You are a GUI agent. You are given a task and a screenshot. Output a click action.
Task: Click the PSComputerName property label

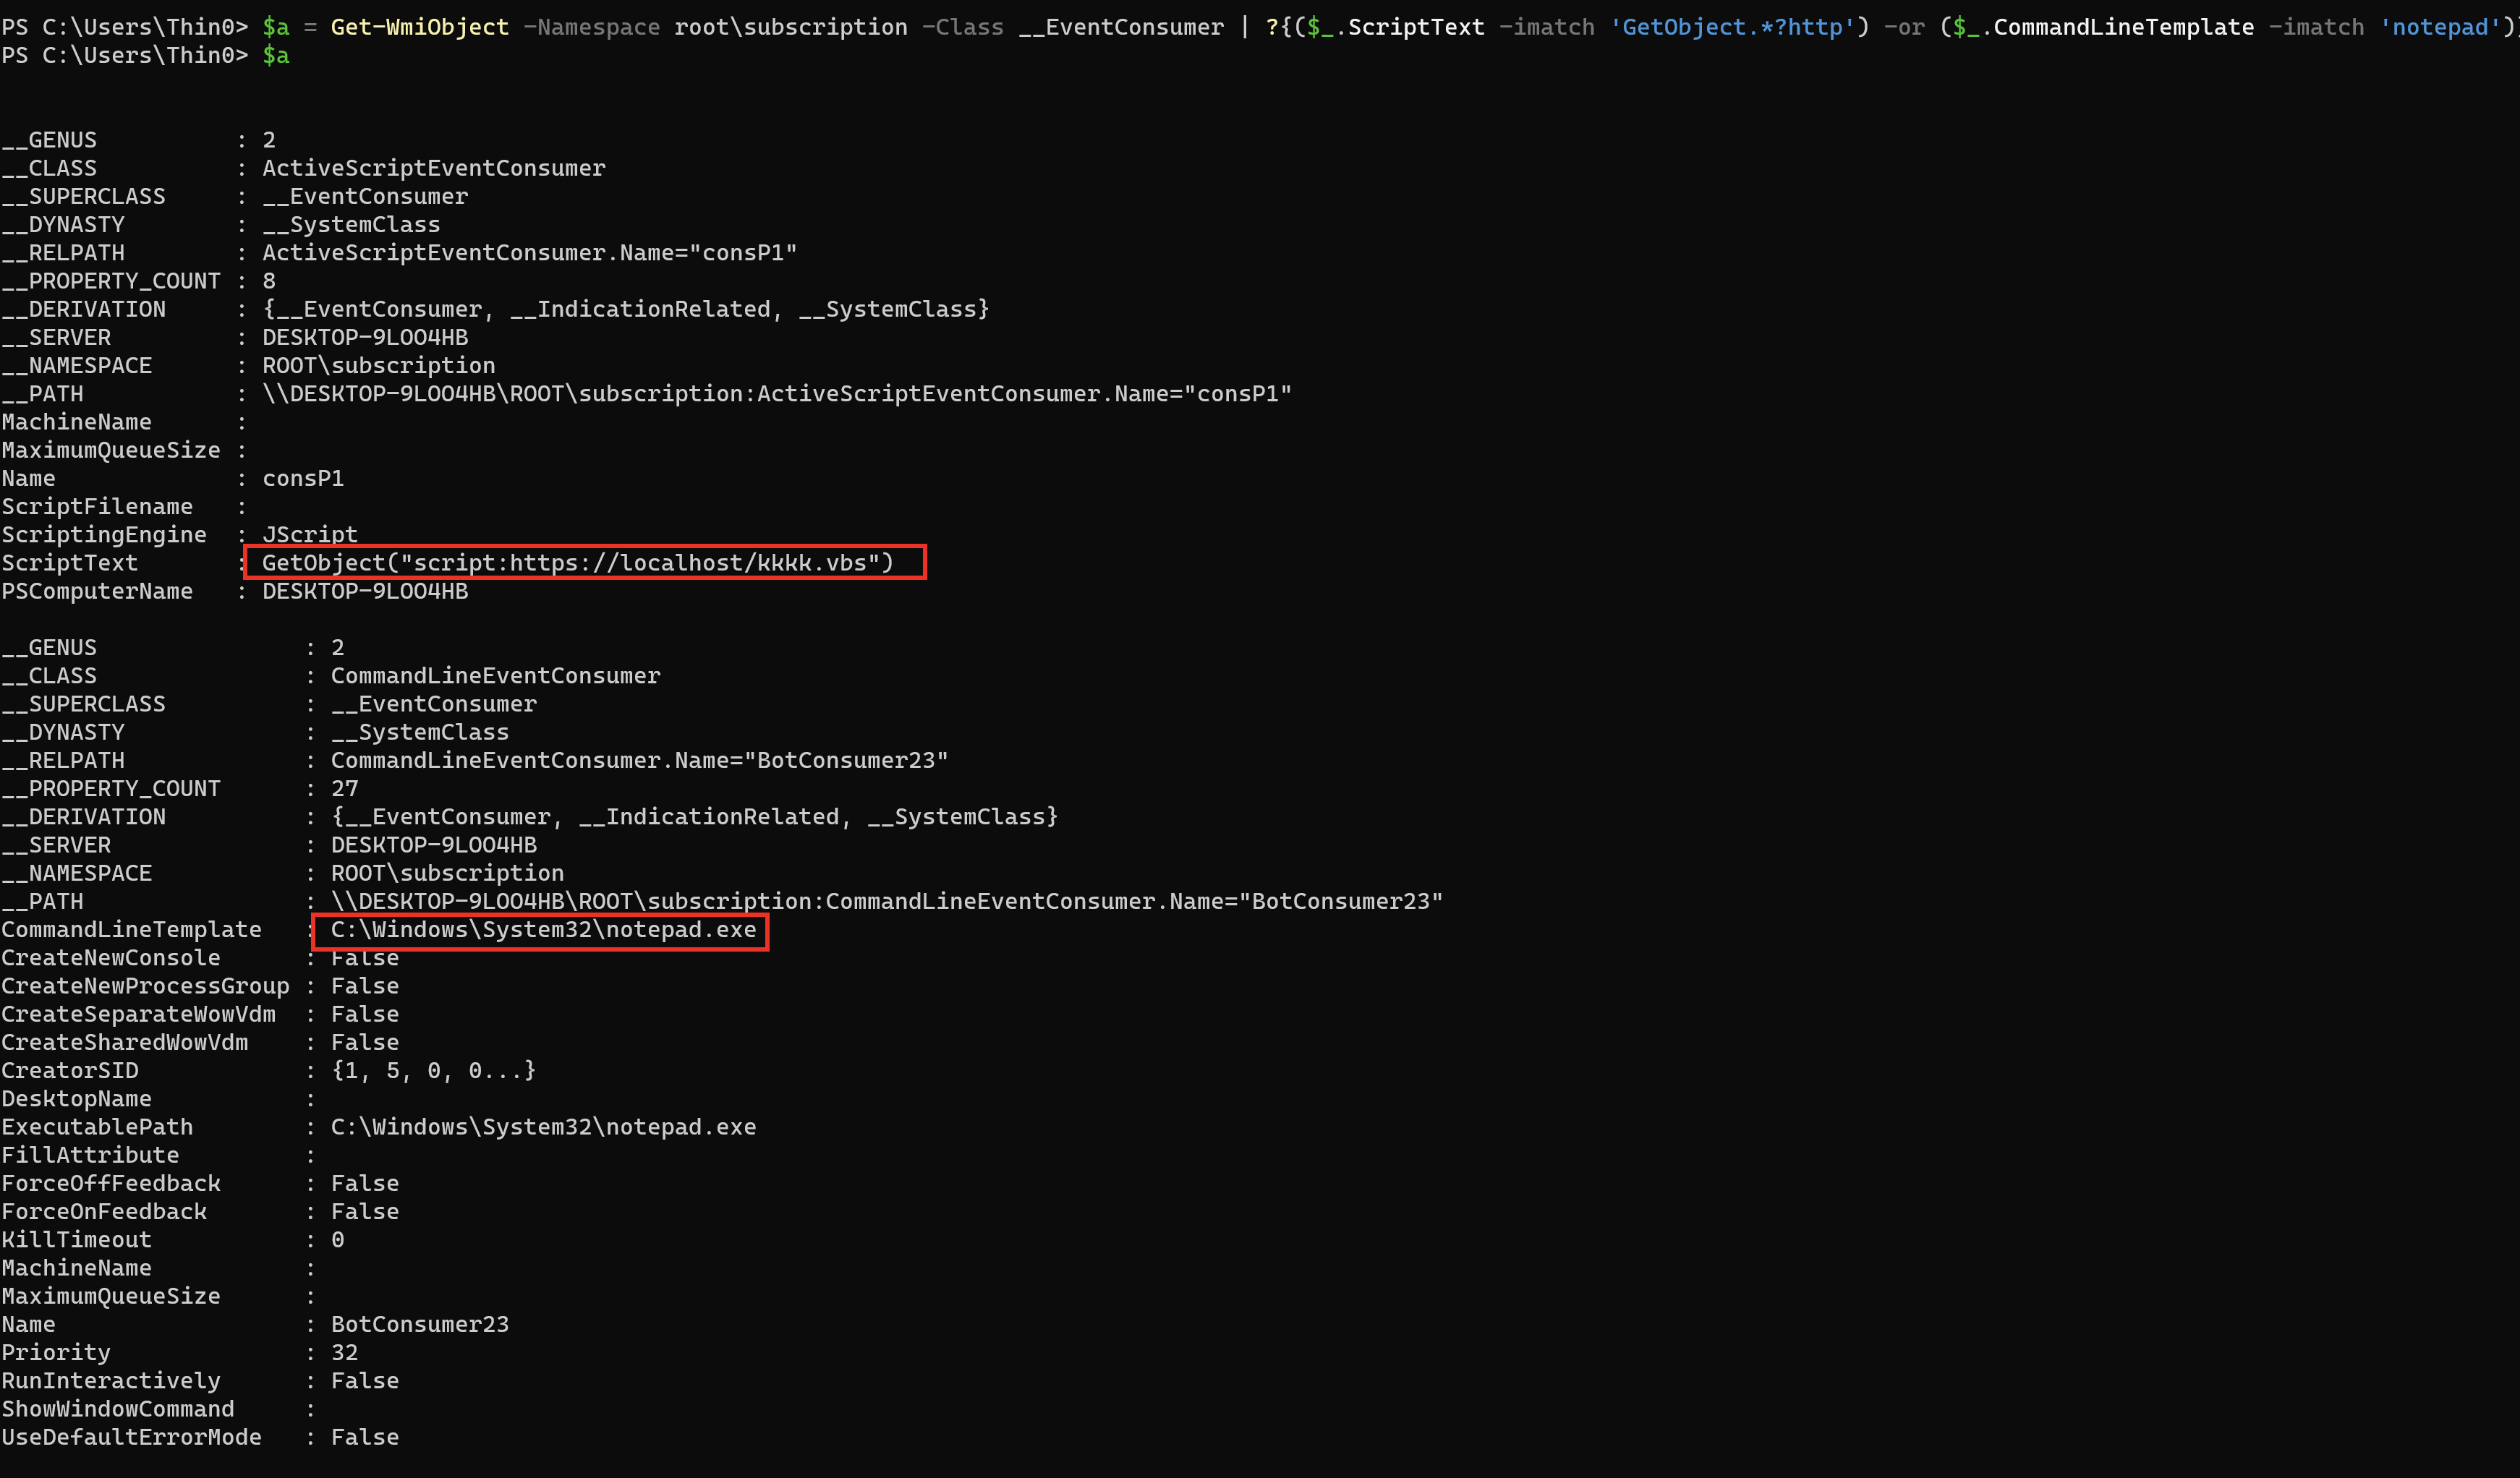pos(97,591)
